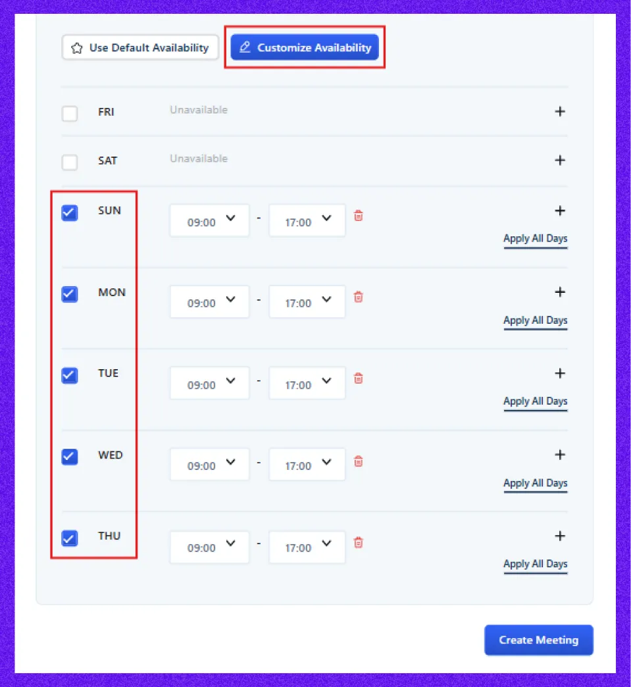Image resolution: width=631 pixels, height=687 pixels.
Task: Uncheck the TUE checkbox
Action: pyautogui.click(x=70, y=376)
